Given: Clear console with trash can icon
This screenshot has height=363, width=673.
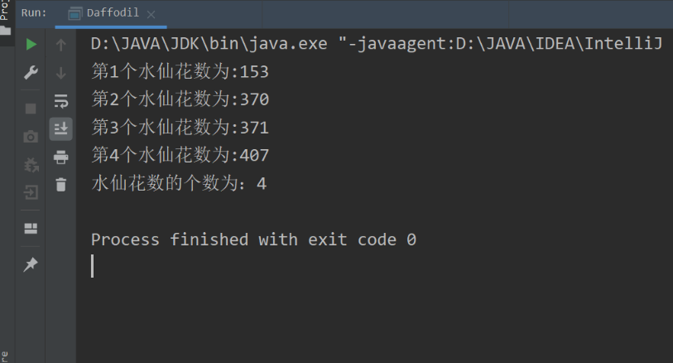Looking at the screenshot, I should 61,185.
